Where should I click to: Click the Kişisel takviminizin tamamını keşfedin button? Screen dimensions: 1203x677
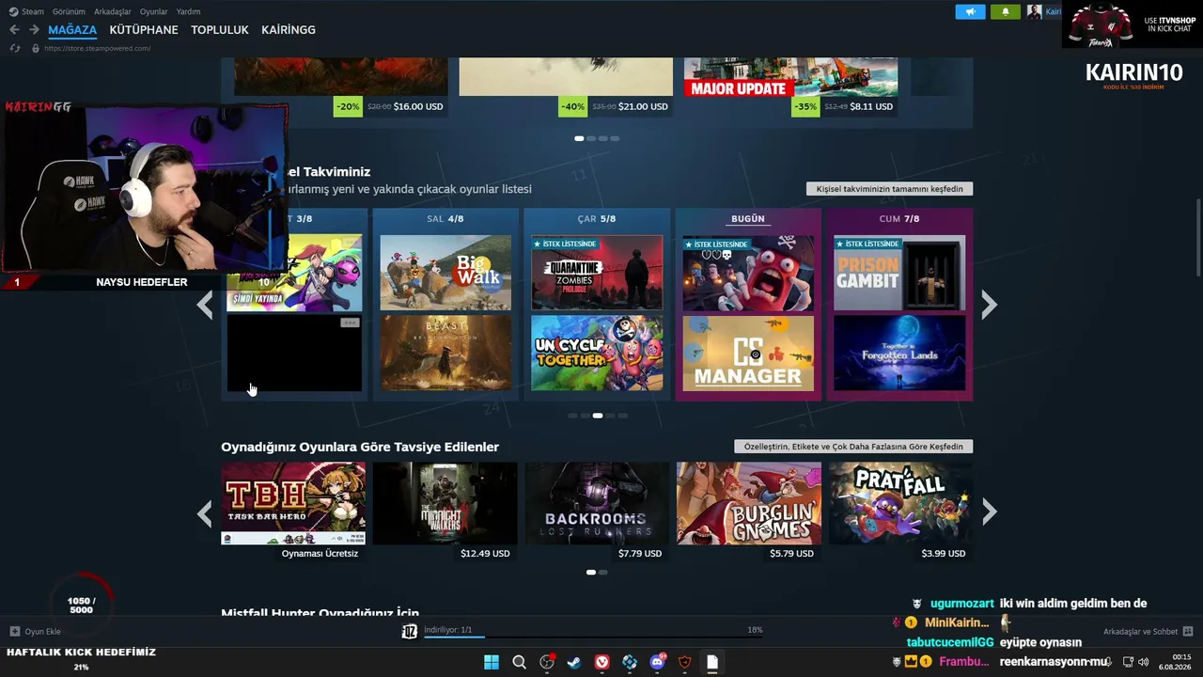[889, 189]
